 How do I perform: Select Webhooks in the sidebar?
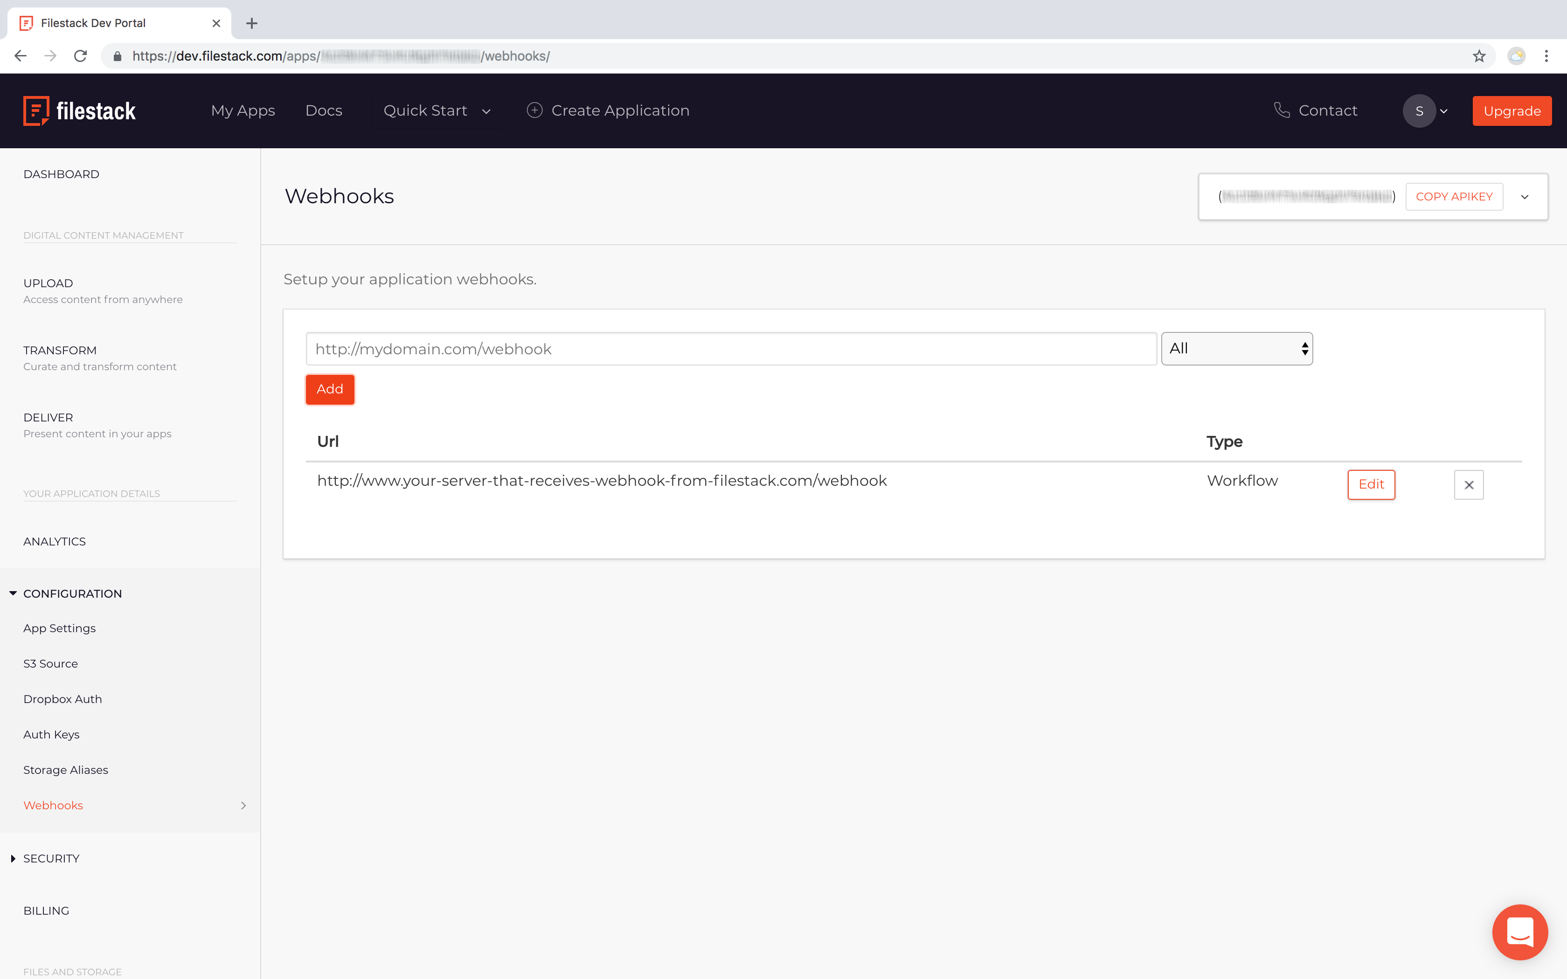coord(53,806)
